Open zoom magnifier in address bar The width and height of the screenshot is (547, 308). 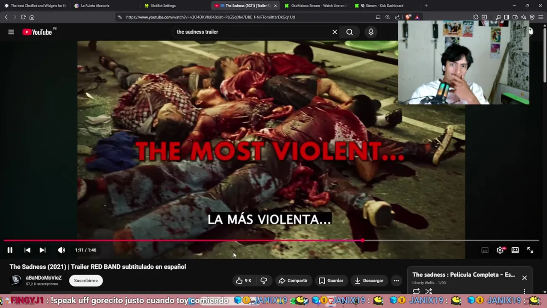388,17
